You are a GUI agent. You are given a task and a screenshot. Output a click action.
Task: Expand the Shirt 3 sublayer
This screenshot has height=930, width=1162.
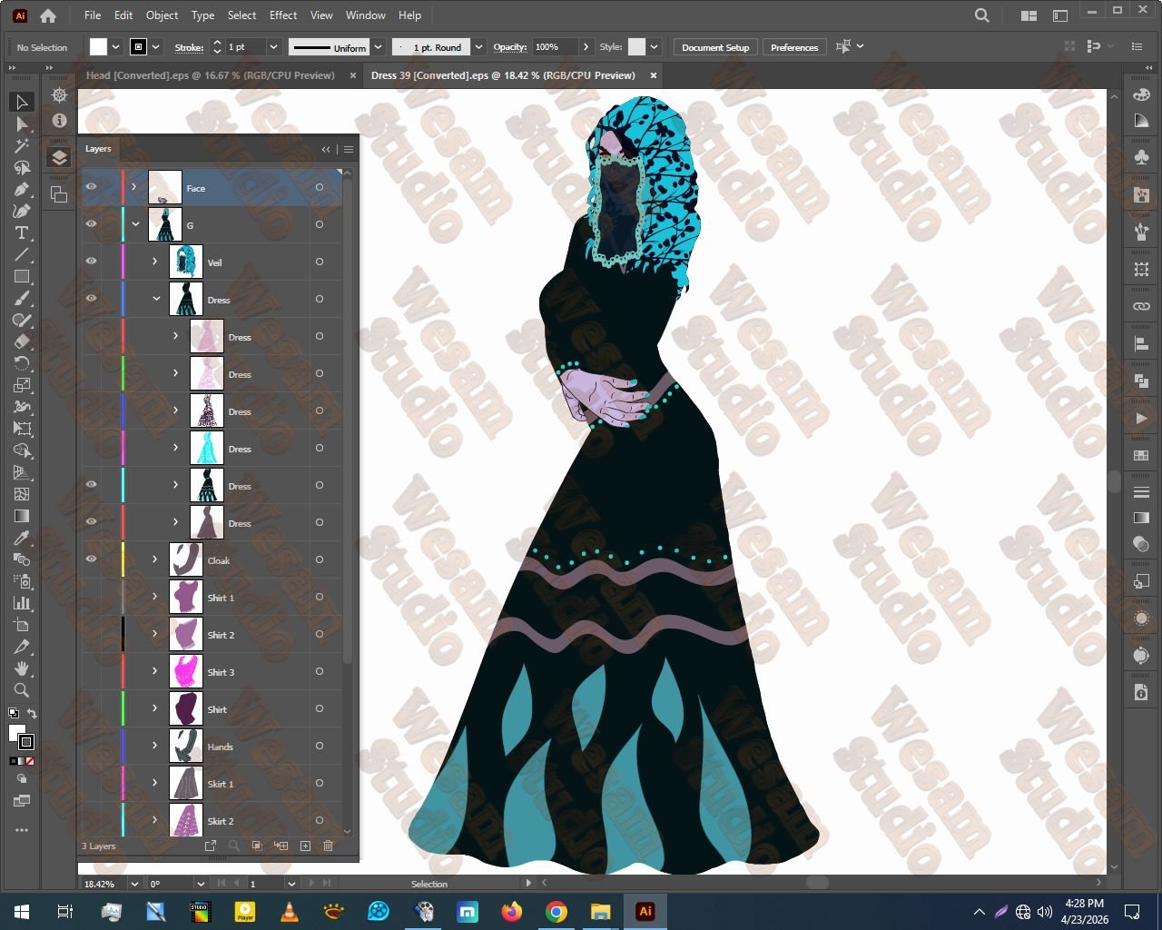pyautogui.click(x=155, y=671)
